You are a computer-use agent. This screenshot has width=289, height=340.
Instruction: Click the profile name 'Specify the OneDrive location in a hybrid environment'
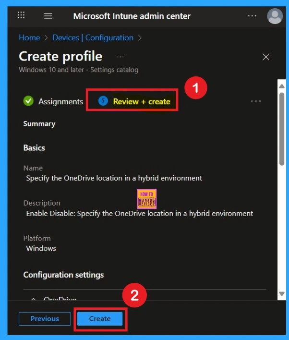[114, 178]
